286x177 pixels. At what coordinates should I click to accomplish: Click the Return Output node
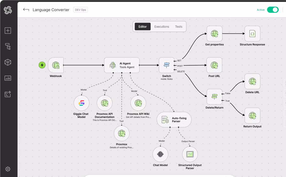tap(252, 115)
